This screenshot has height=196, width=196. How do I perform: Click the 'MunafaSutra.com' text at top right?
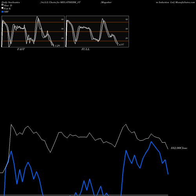[185, 2]
